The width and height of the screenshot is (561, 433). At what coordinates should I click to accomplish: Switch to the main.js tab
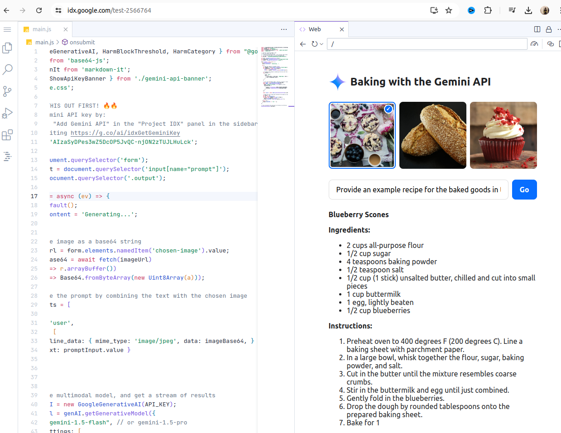[x=41, y=29]
